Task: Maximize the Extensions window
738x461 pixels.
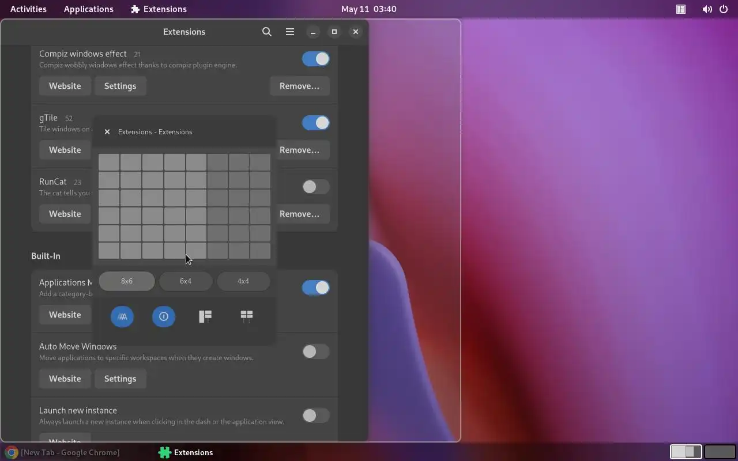Action: (334, 32)
